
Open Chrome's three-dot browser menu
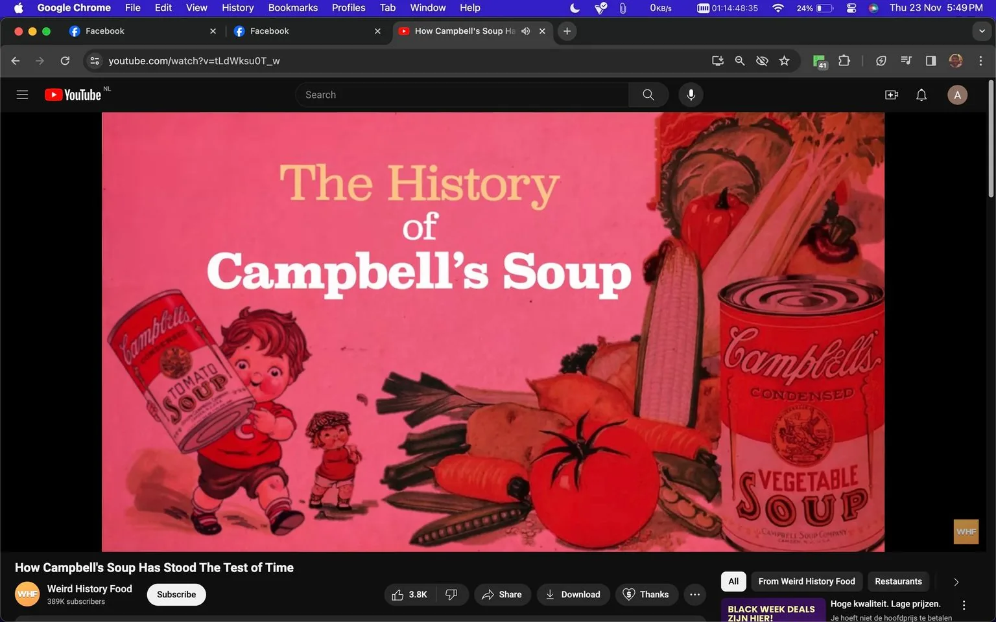(981, 60)
